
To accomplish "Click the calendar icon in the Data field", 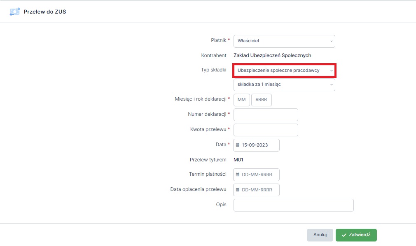I will click(x=238, y=145).
